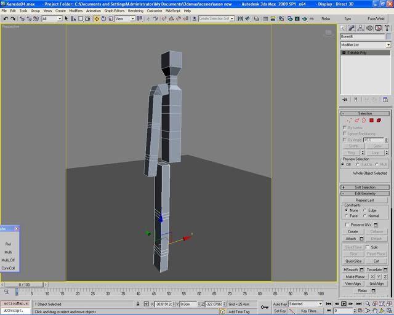
Task: Activate Select and Uniform Scale tool
Action: tap(111, 18)
